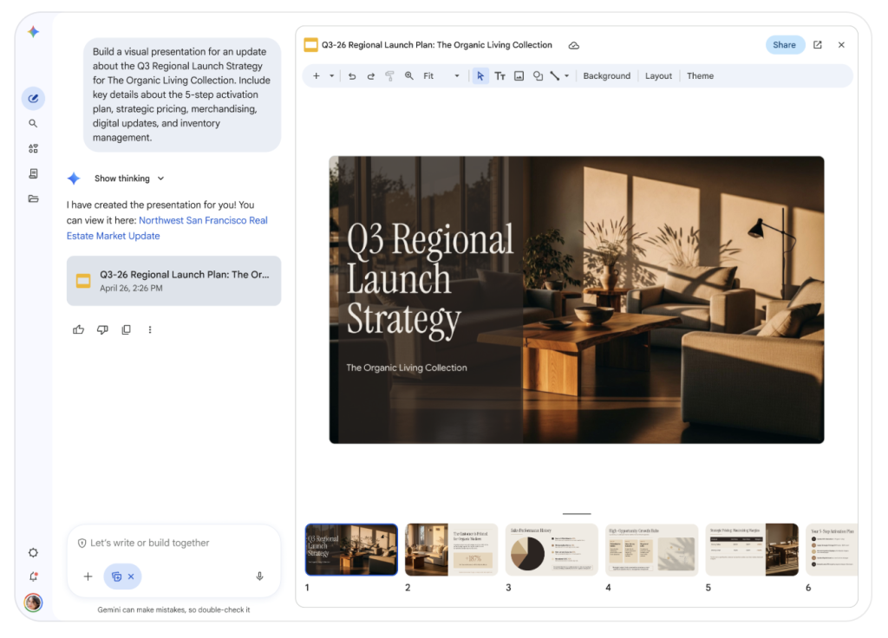The image size is (888, 638).
Task: Open the shapes gallery sidebar icon
Action: point(34,148)
